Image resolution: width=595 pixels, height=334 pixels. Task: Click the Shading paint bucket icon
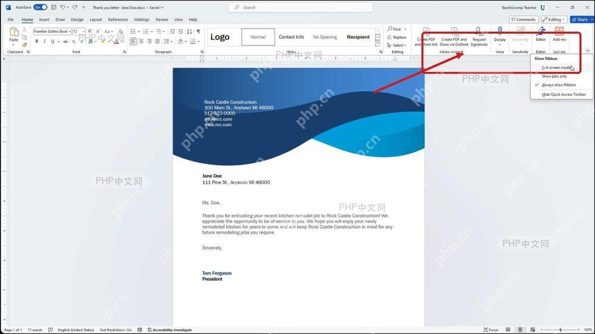coord(181,42)
